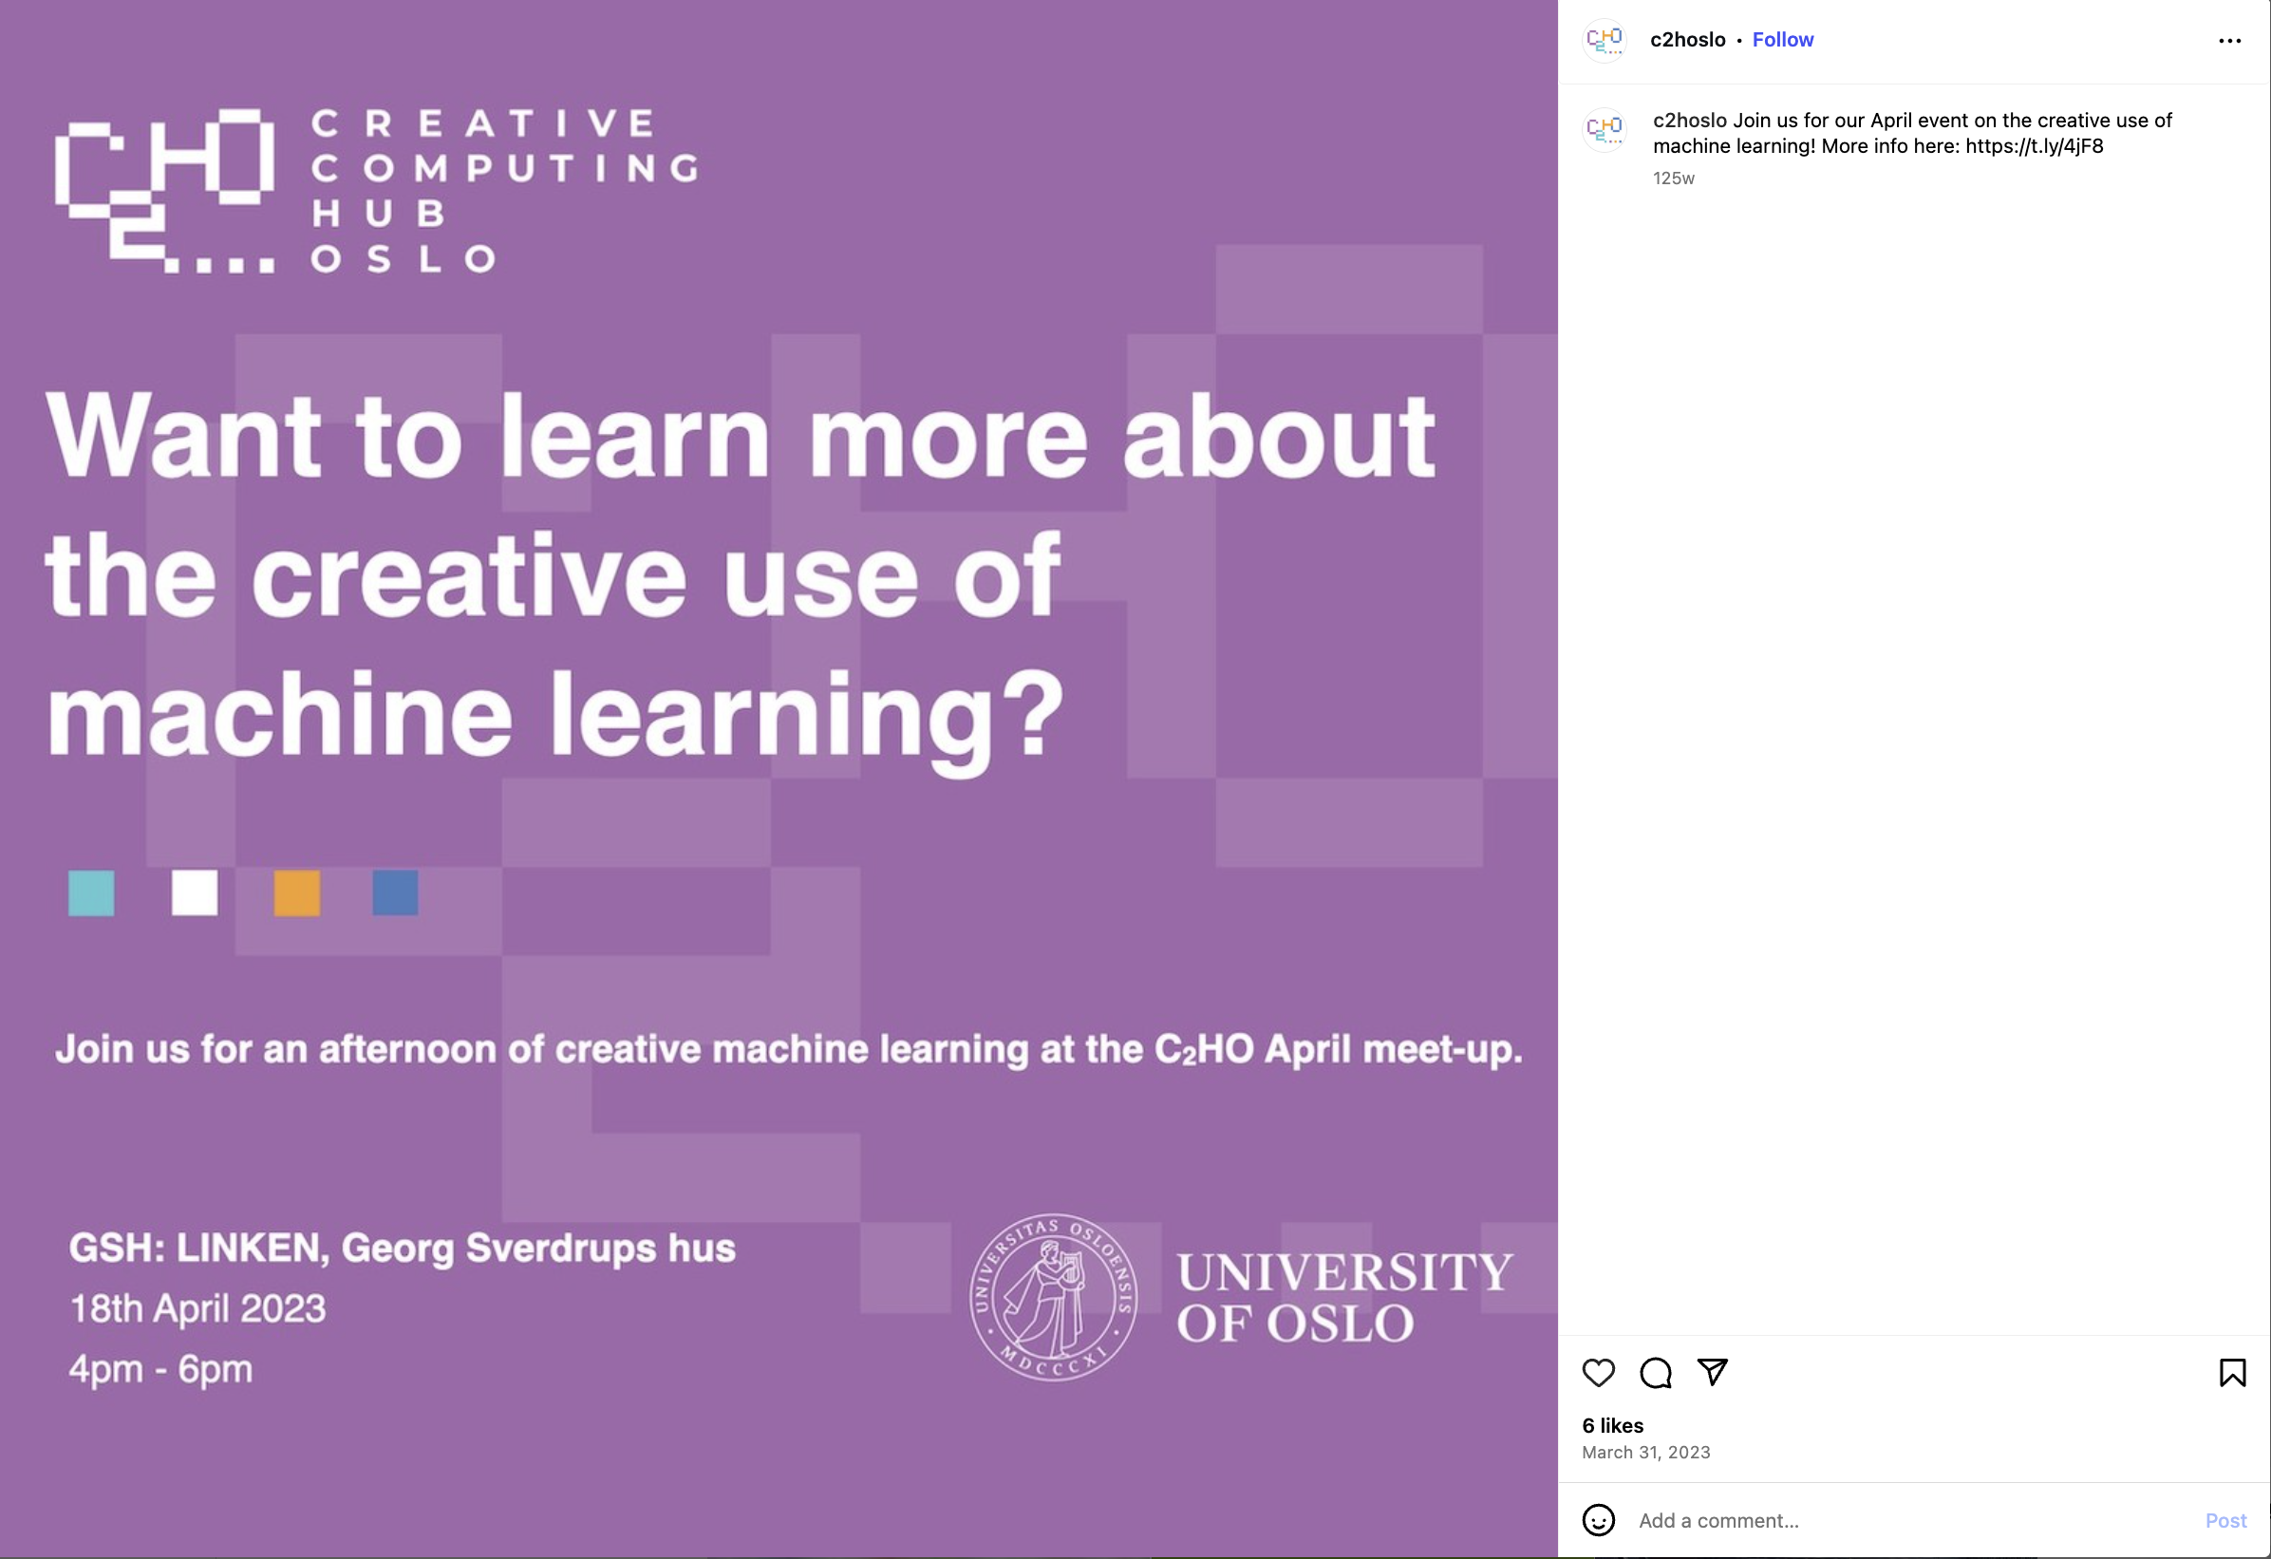Screen dimensions: 2271x1559
Task: Open c2hoslo username in caption
Action: tap(1690, 121)
